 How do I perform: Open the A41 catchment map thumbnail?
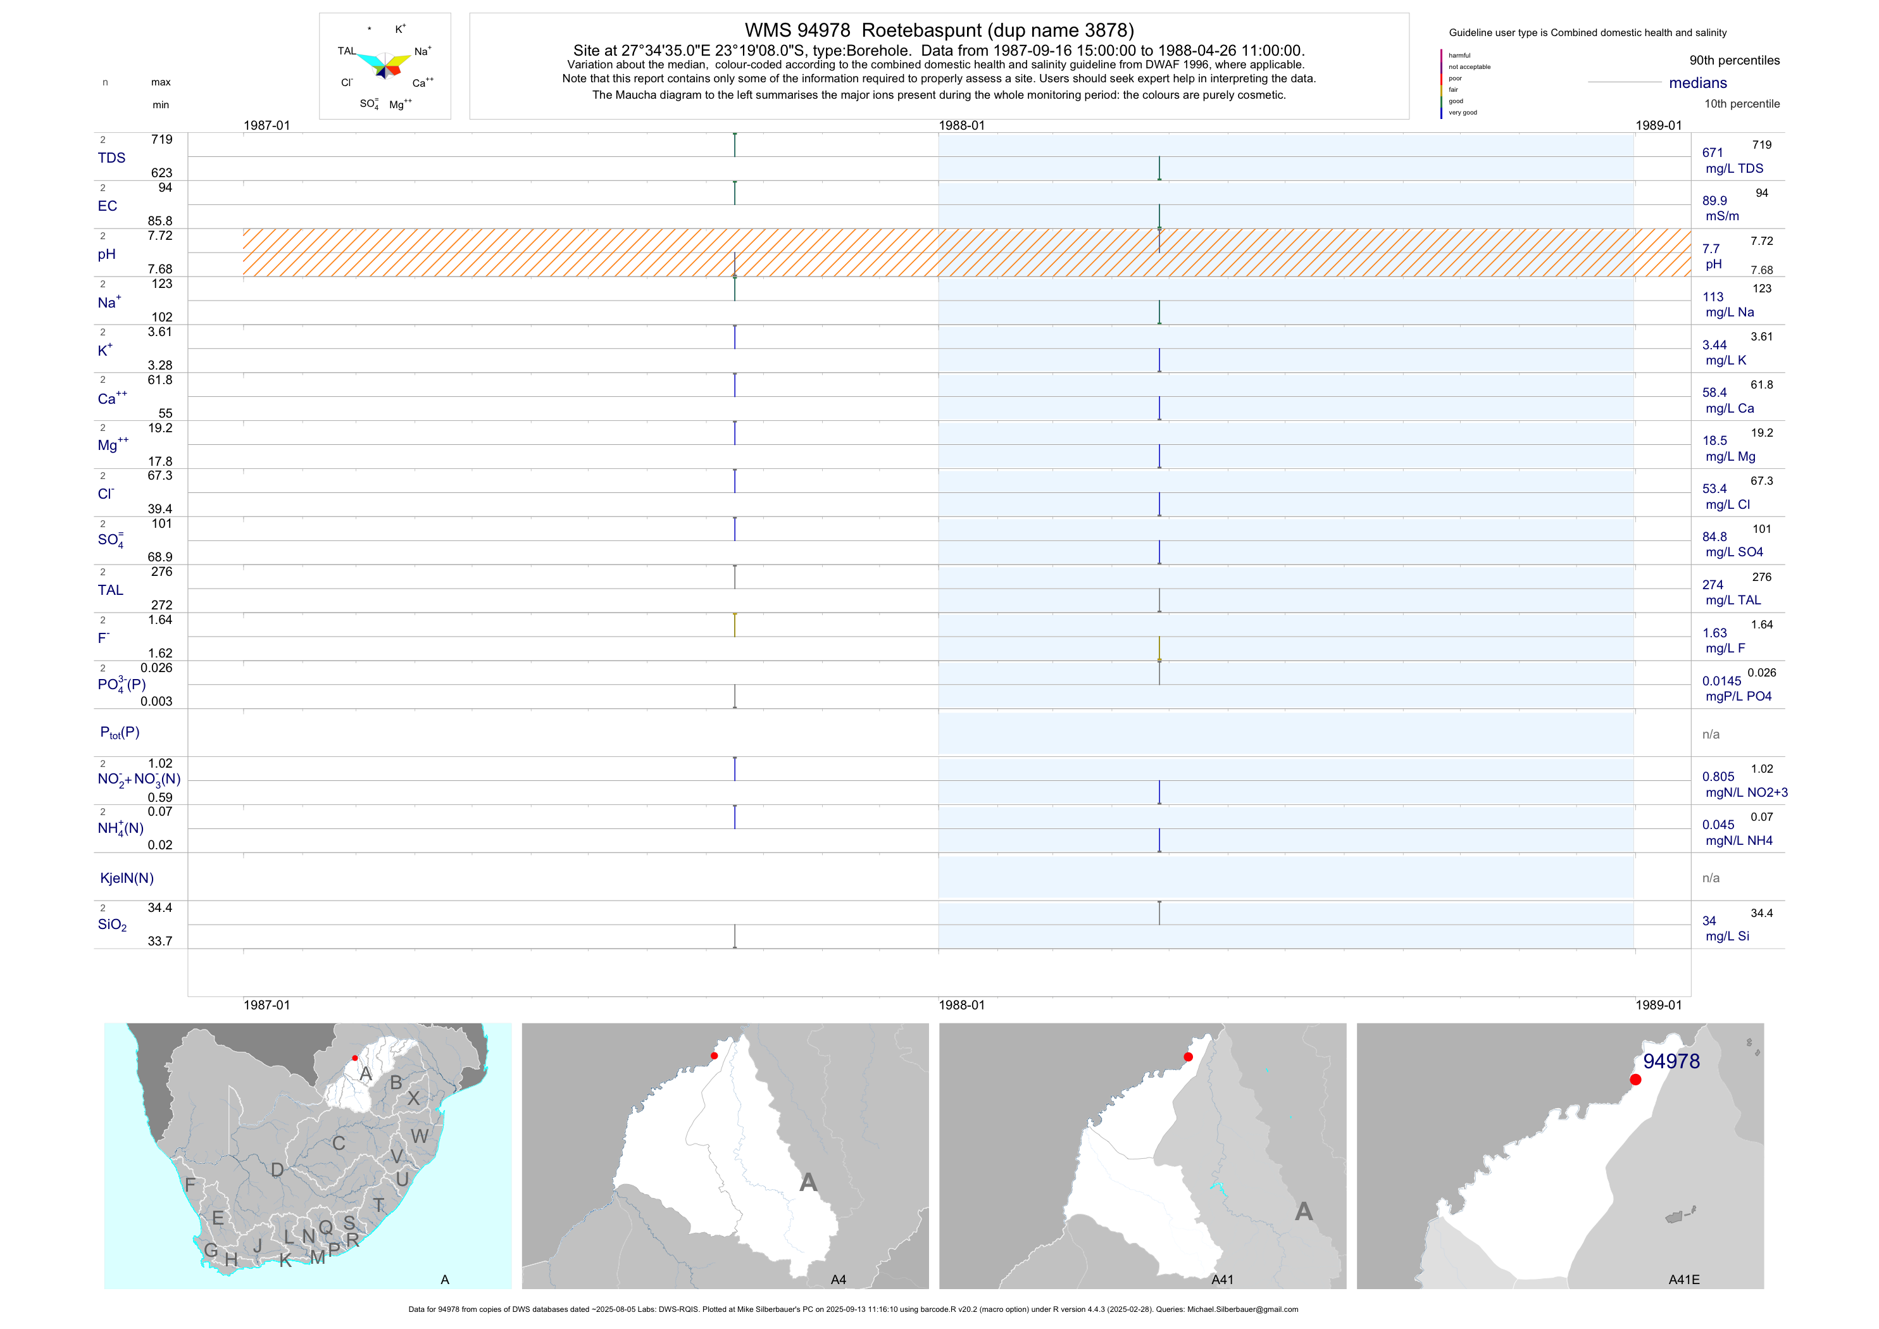[1142, 1156]
